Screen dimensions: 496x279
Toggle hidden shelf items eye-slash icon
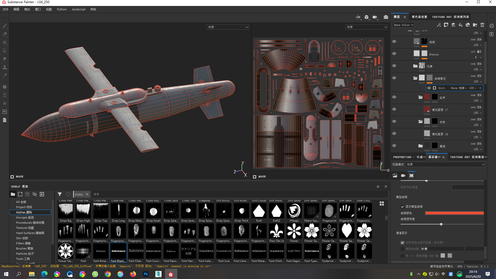point(35,194)
